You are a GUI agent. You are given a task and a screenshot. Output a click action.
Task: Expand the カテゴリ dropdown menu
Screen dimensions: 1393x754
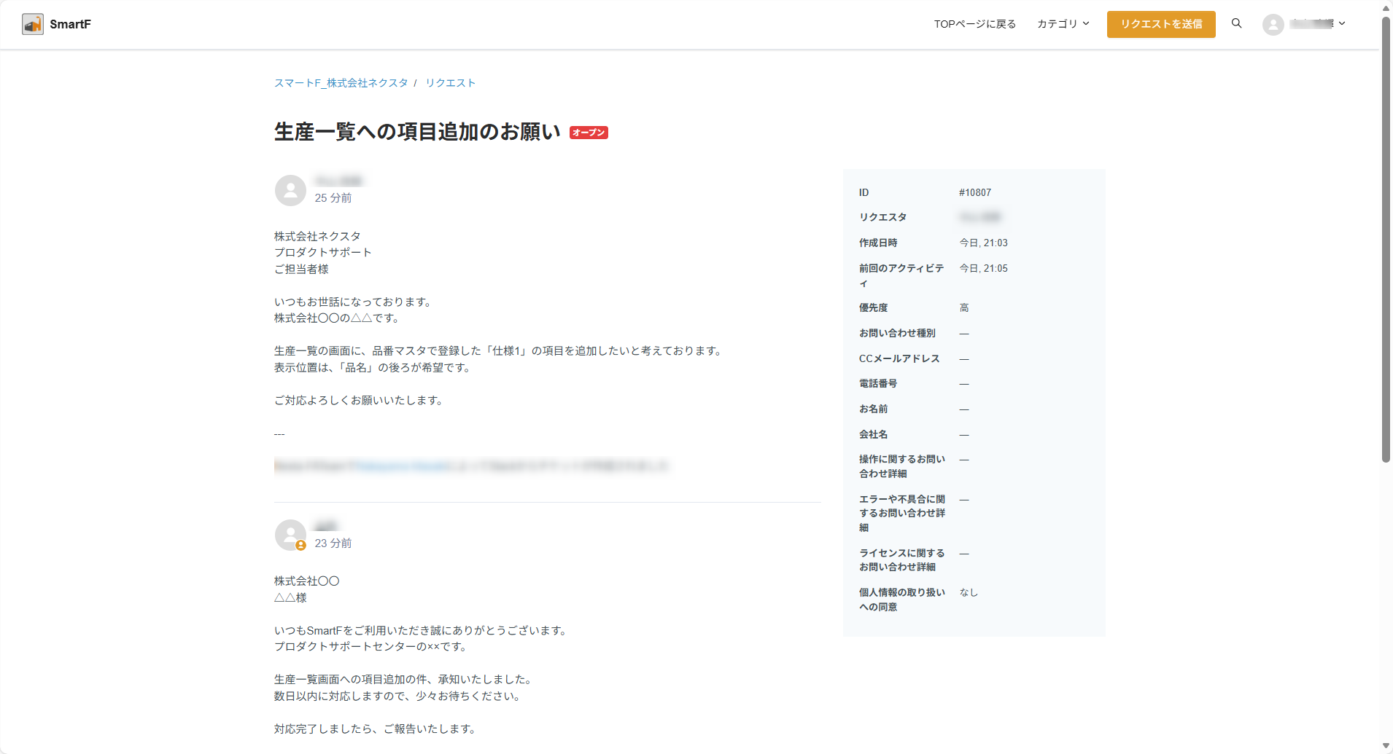(1063, 24)
